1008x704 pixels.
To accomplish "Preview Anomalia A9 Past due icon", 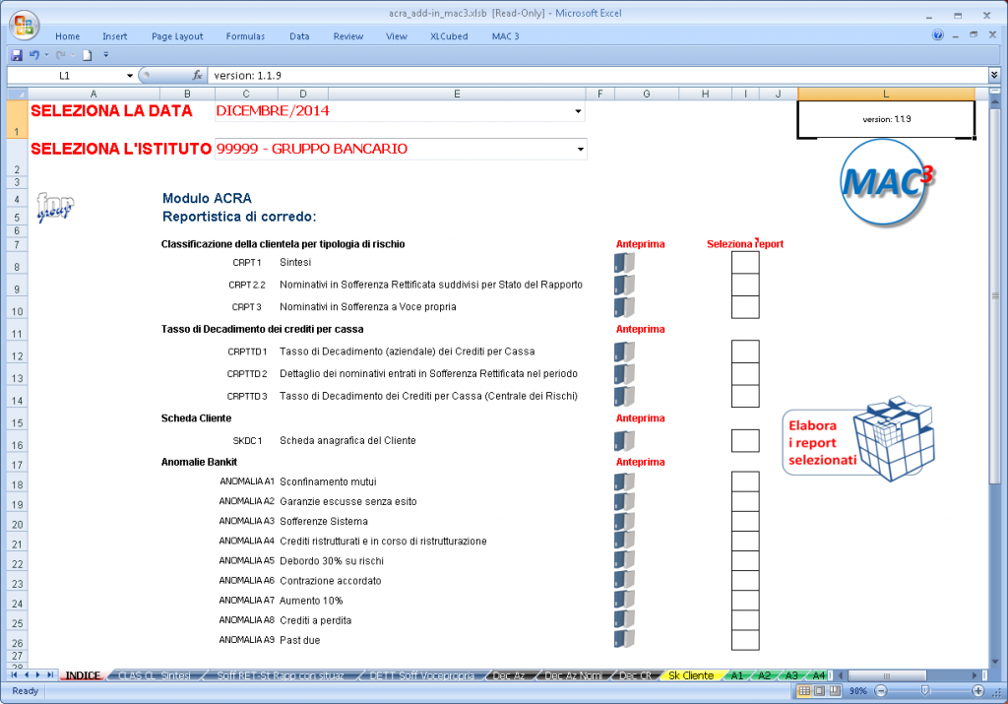I will tap(624, 640).
